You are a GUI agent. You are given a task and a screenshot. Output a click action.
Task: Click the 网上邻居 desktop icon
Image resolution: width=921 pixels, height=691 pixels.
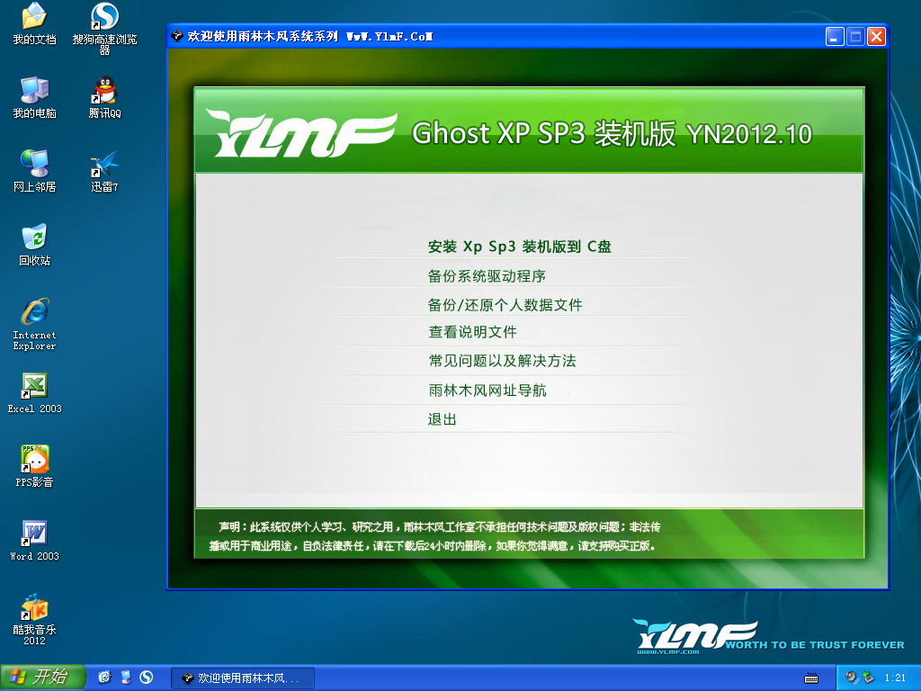click(x=34, y=171)
